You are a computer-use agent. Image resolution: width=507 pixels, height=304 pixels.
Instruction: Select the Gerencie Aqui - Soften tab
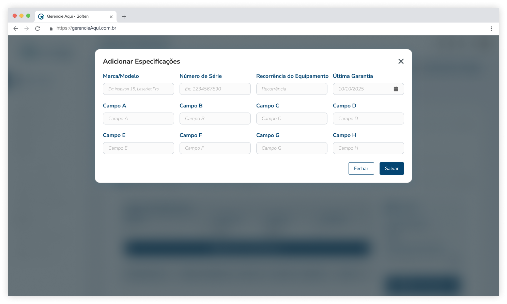[x=68, y=16]
